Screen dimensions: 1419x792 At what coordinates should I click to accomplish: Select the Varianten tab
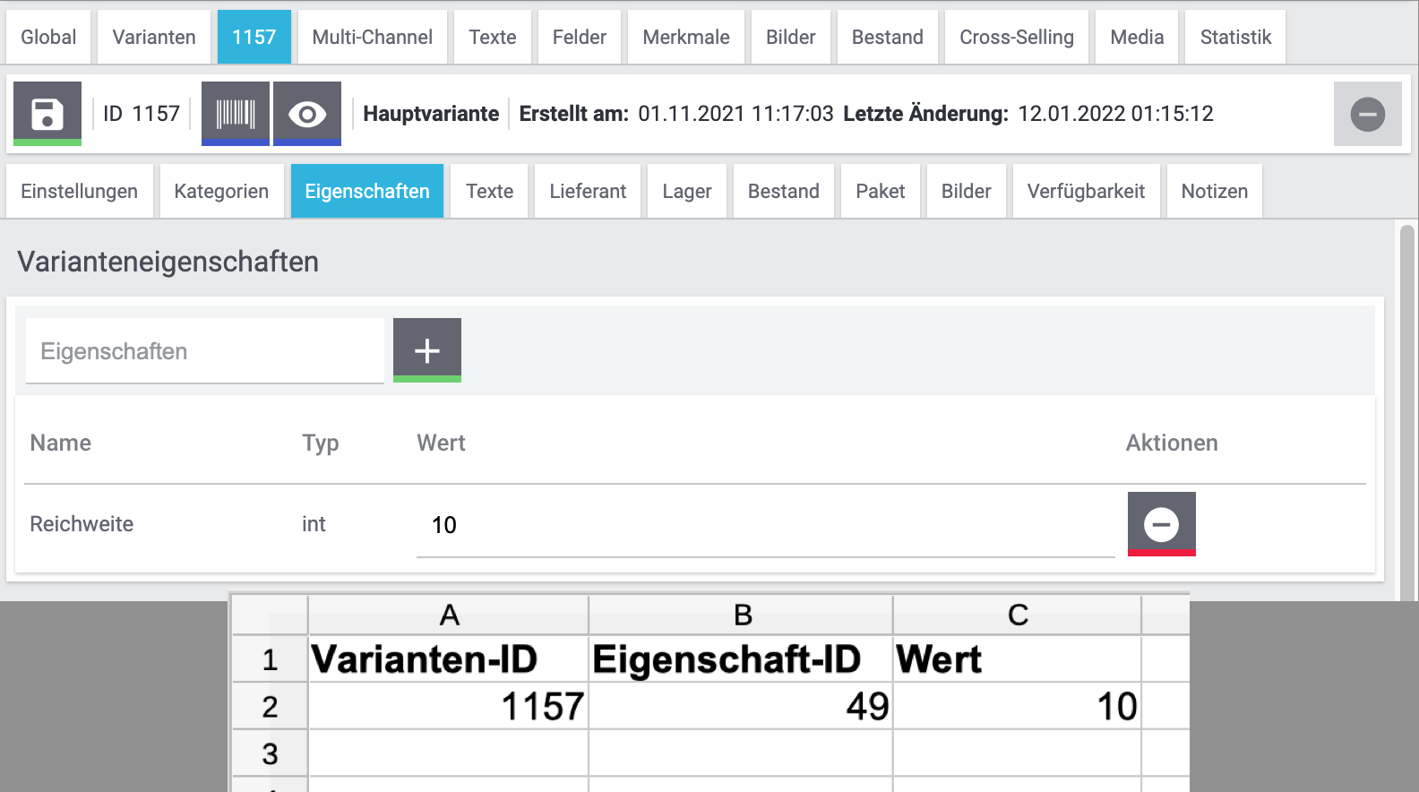[x=154, y=38]
